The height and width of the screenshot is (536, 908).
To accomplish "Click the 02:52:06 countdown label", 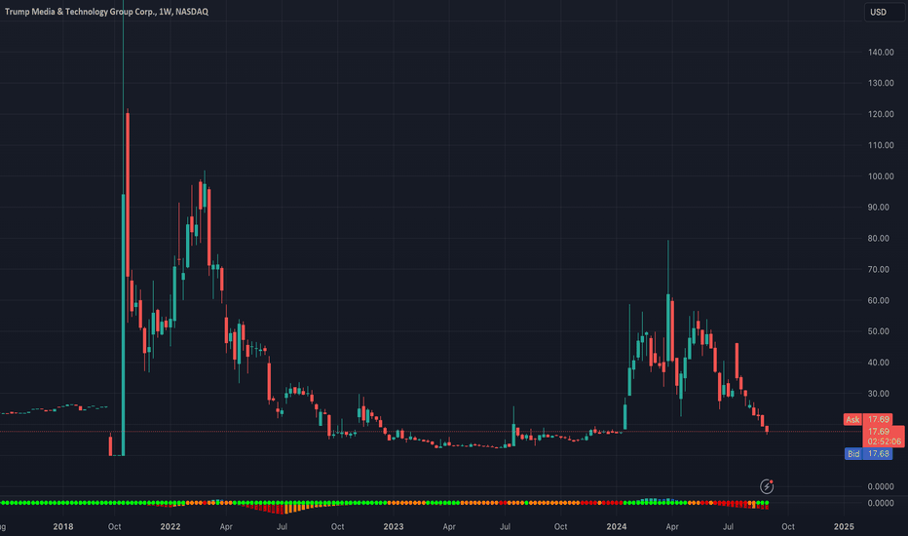I will [885, 441].
